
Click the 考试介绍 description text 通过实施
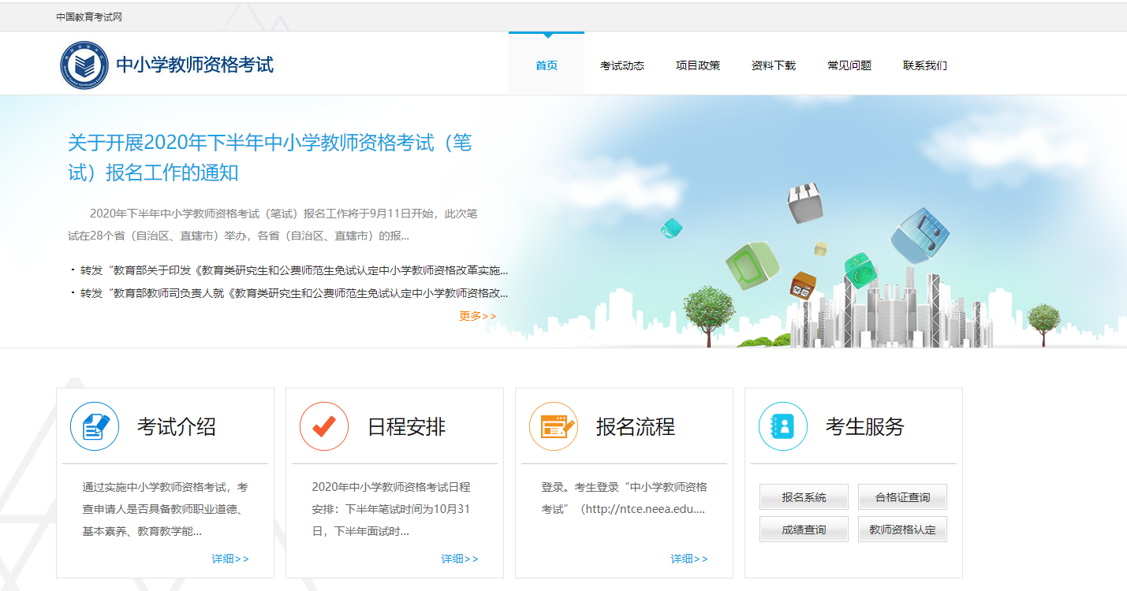pos(165,509)
